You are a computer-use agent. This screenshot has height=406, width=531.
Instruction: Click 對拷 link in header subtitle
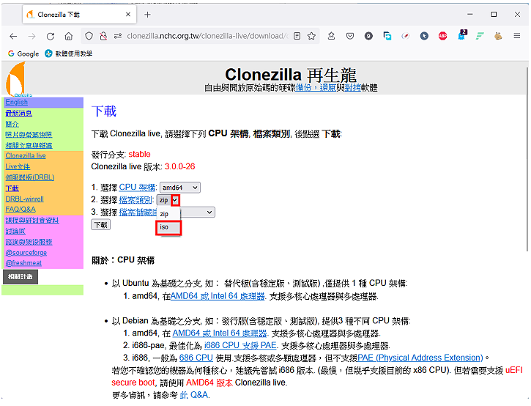pos(352,88)
